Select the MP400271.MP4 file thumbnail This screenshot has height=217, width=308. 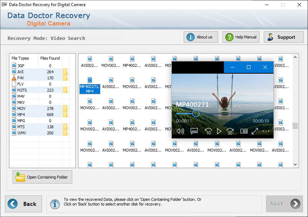point(90,86)
